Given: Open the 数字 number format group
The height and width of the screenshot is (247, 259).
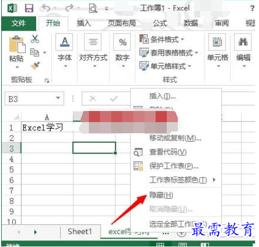Looking at the screenshot, I should point(122,42).
